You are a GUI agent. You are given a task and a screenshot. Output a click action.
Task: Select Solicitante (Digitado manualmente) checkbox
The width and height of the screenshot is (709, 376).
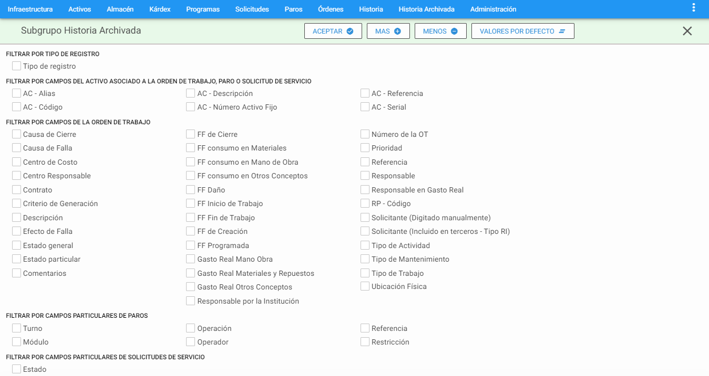pyautogui.click(x=365, y=218)
